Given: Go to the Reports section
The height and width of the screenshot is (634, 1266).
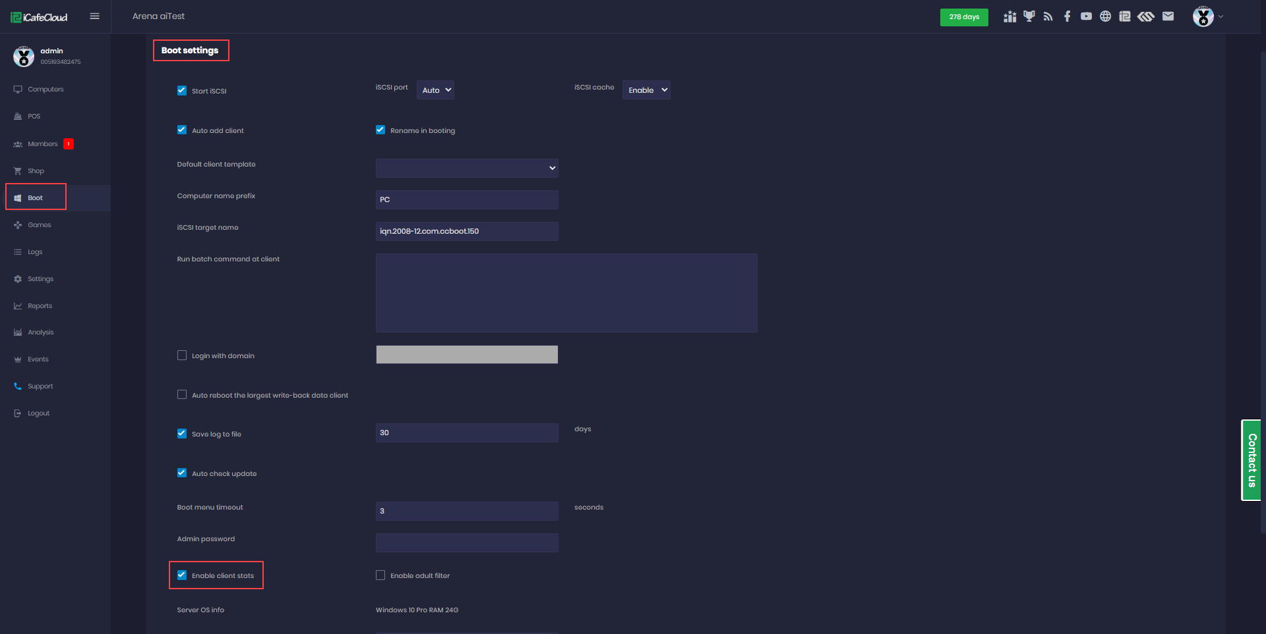Looking at the screenshot, I should (40, 305).
